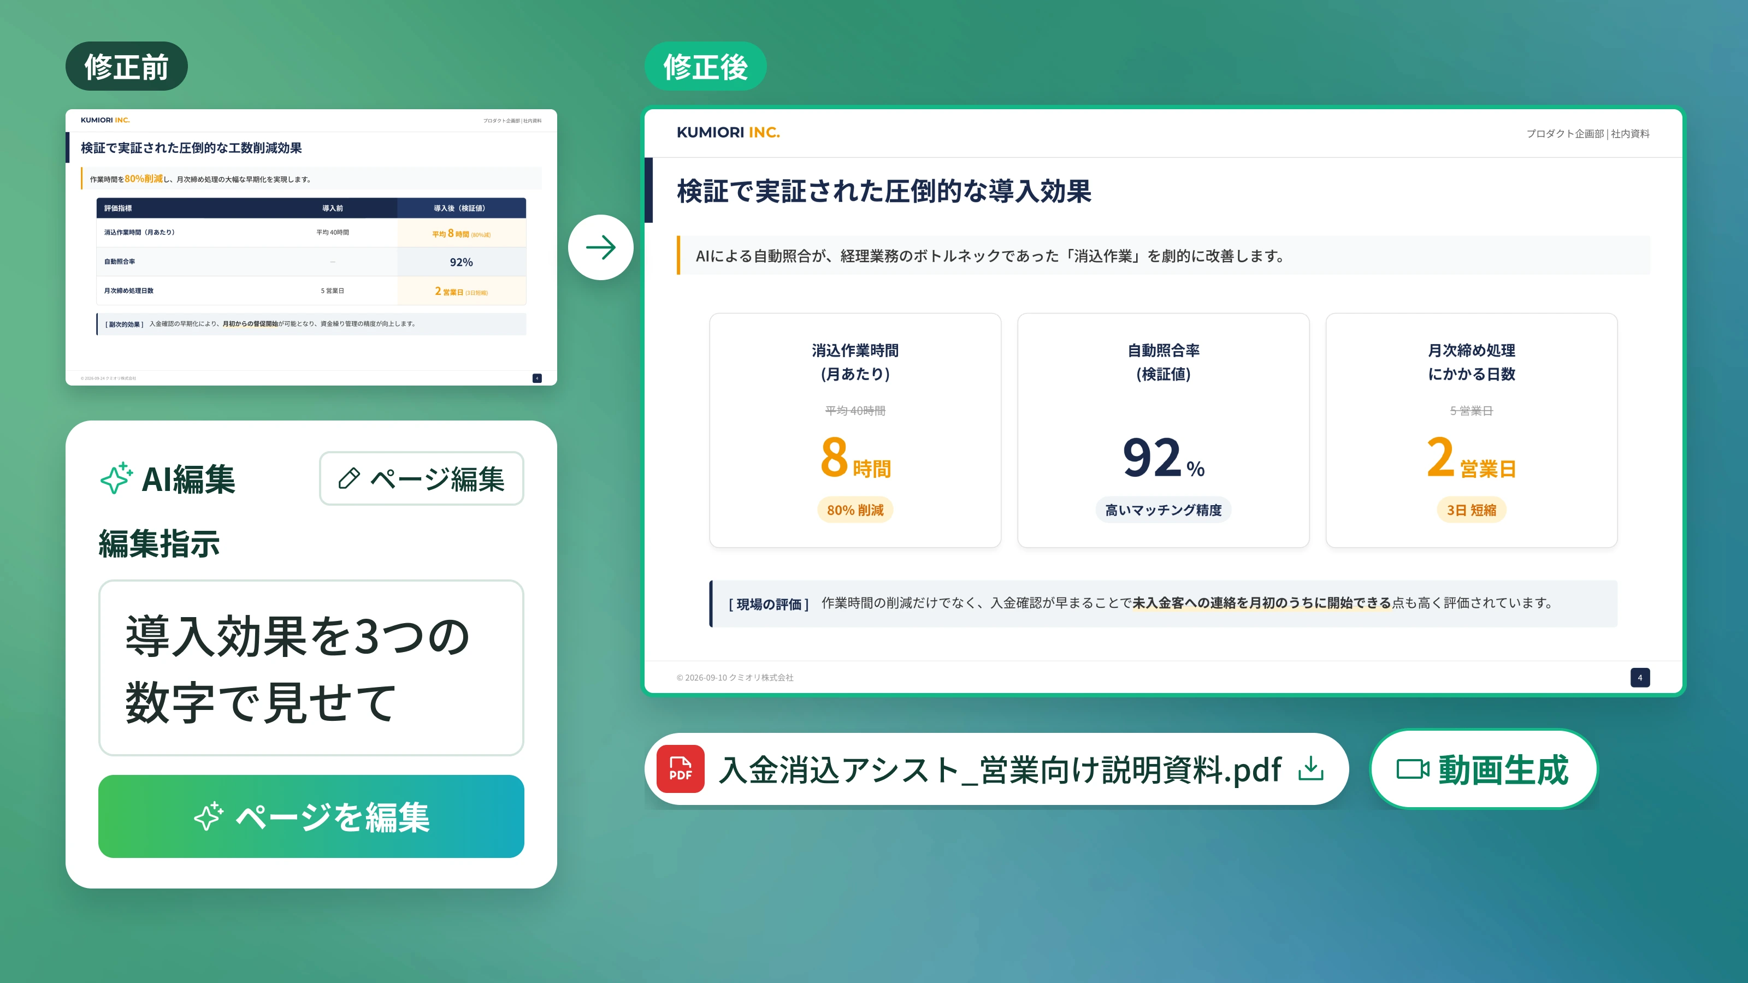Viewport: 1748px width, 983px height.
Task: Click the 3日 短縮 badge
Action: coord(1471,510)
